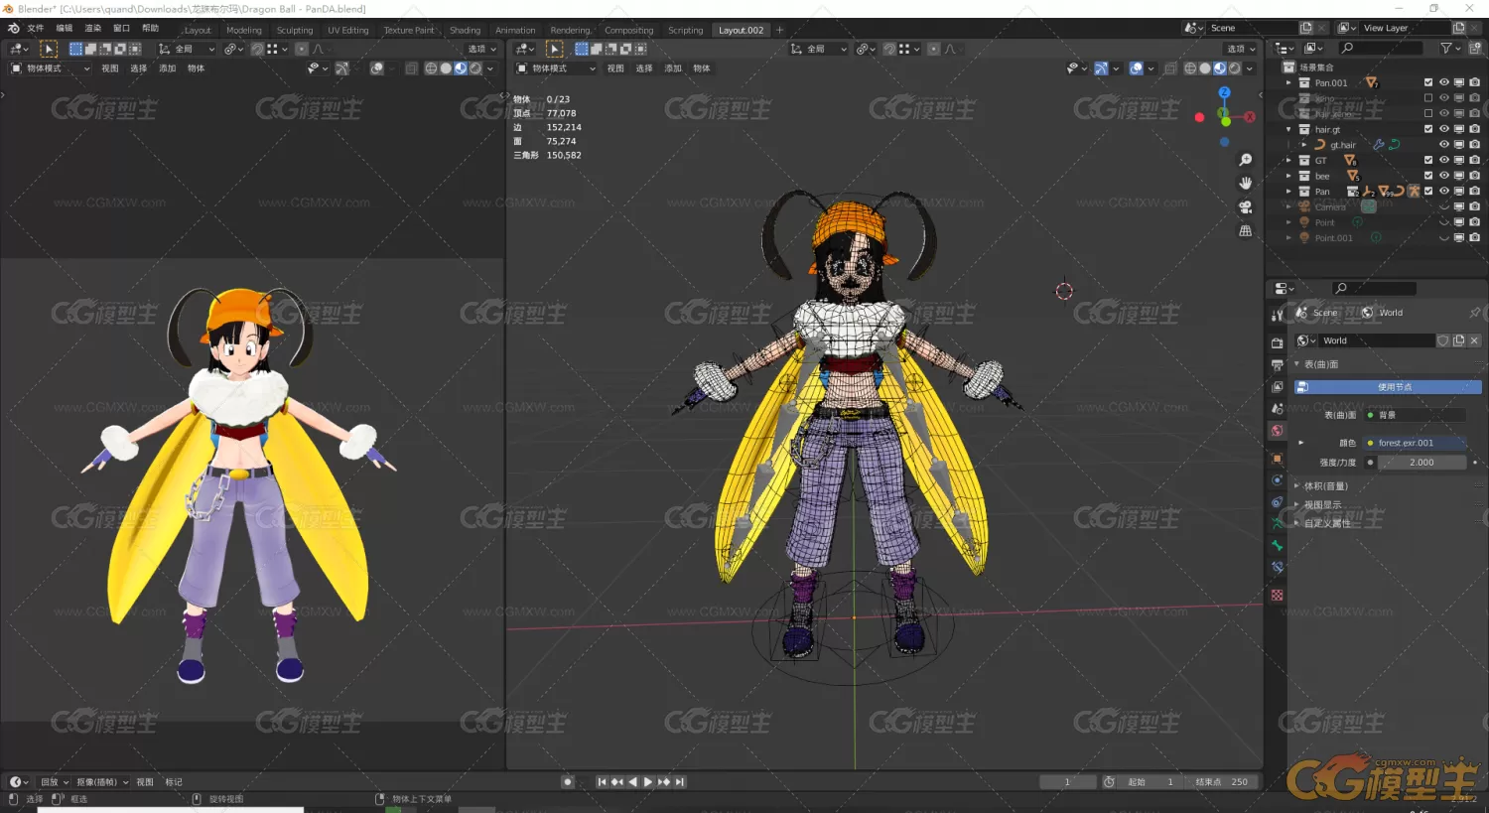Click the blue Z axis on navigation gizmo
This screenshot has width=1489, height=813.
pyautogui.click(x=1224, y=92)
